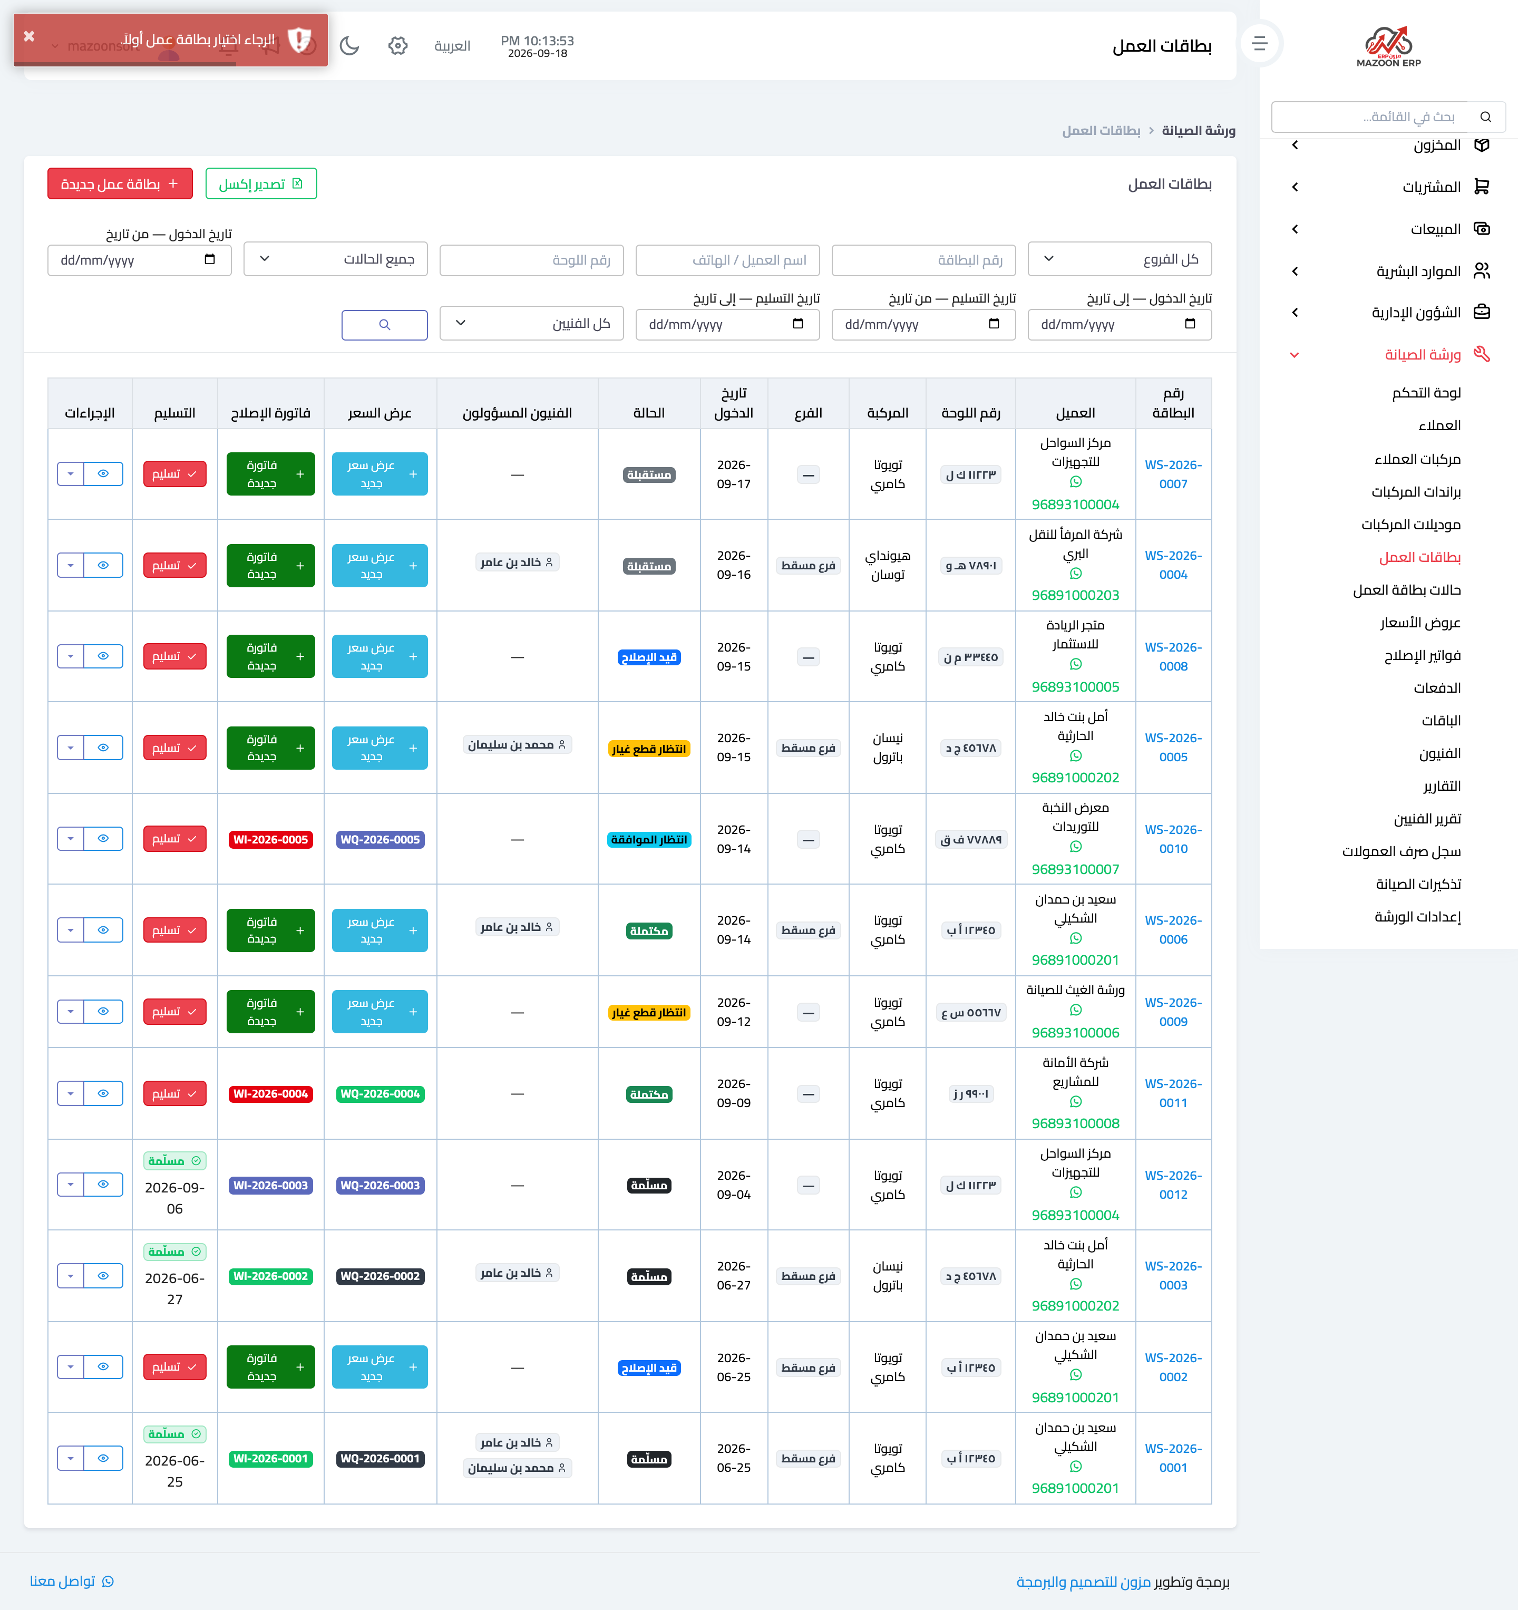
Task: Open عروض الأسعار sidebar item
Action: point(1421,623)
